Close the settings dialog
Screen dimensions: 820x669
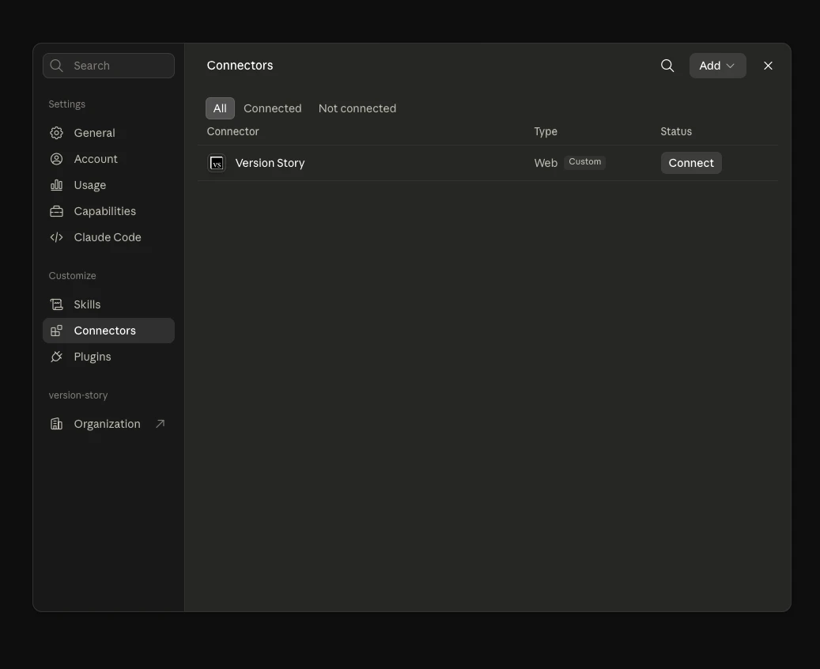[768, 66]
